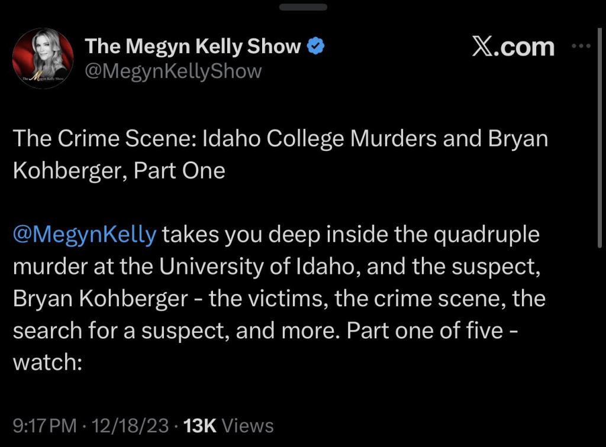Open the 13K view count

[x=201, y=426]
